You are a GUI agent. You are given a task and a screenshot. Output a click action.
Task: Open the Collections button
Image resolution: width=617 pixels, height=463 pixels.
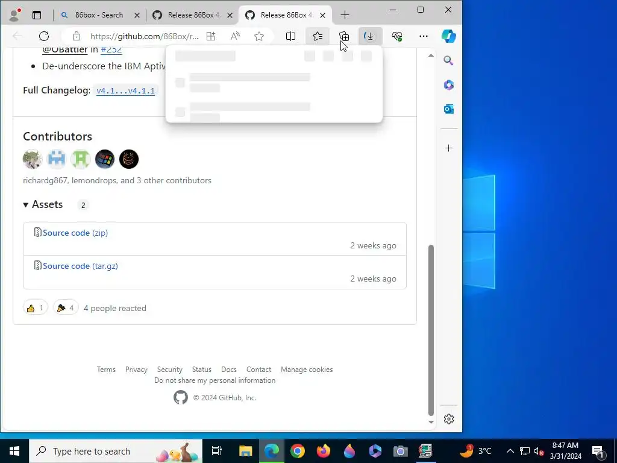344,36
